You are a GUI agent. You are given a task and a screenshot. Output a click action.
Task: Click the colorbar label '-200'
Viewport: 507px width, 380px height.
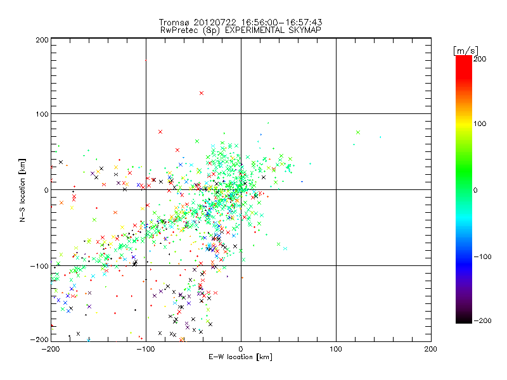482,320
